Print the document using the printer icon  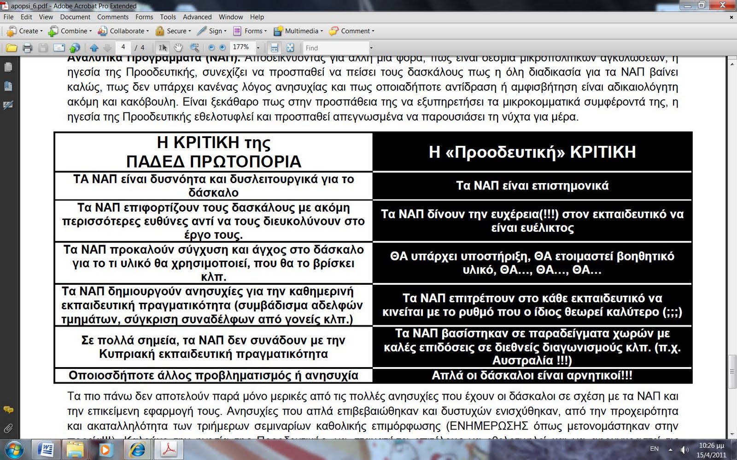click(x=28, y=48)
